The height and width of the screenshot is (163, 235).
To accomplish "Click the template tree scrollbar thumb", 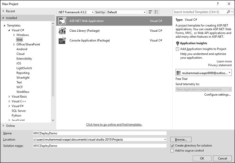I will pos(53,61).
